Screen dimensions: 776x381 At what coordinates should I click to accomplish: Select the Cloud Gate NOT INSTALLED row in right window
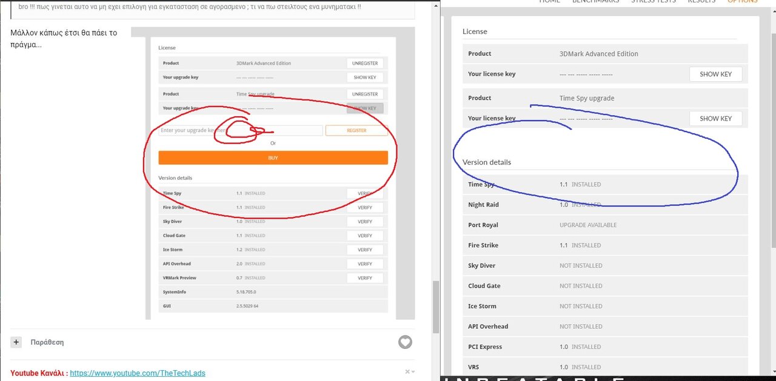click(x=605, y=286)
